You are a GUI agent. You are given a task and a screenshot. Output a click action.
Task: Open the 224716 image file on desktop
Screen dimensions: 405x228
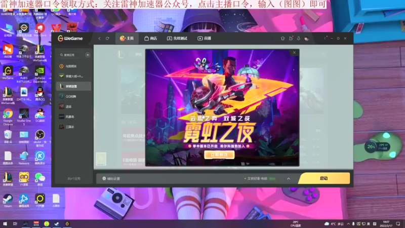[x=24, y=94]
